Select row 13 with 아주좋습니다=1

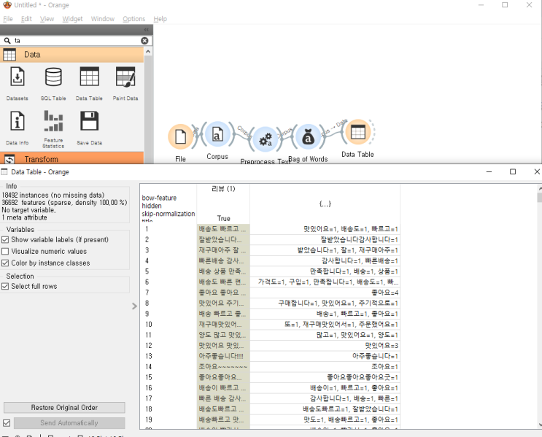click(x=325, y=356)
